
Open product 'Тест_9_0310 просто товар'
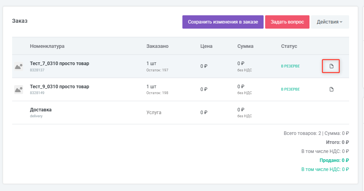click(x=60, y=86)
